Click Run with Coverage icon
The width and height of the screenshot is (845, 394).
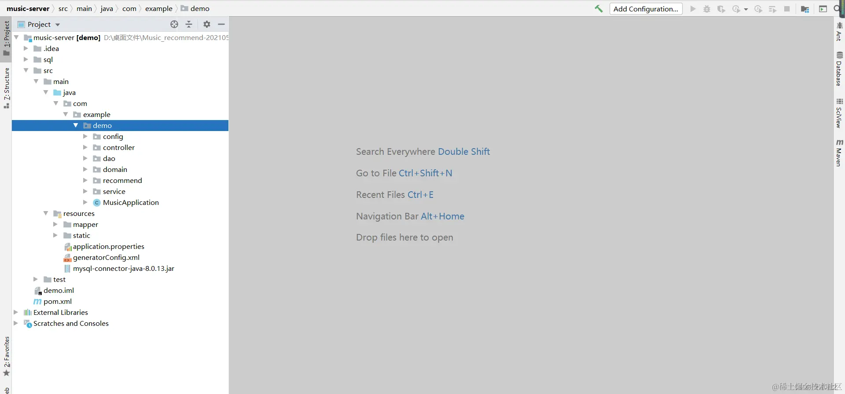(x=721, y=9)
